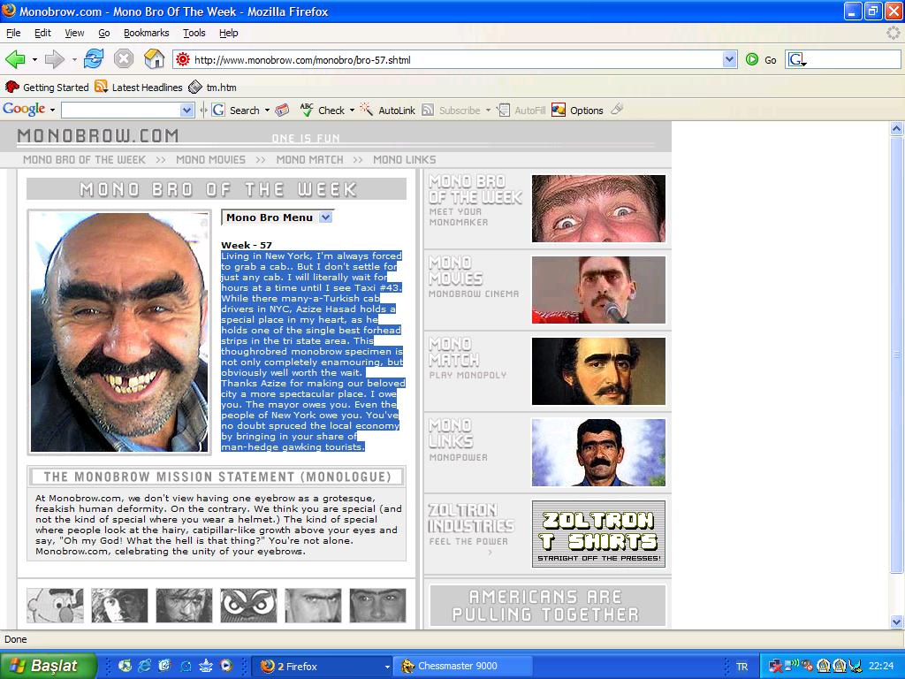This screenshot has height=679, width=905.
Task: Click the URL address field
Action: [x=456, y=59]
